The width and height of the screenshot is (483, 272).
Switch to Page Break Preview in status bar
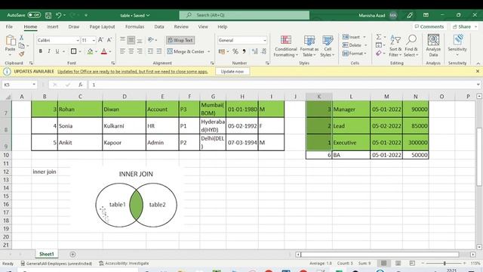pyautogui.click(x=412, y=263)
